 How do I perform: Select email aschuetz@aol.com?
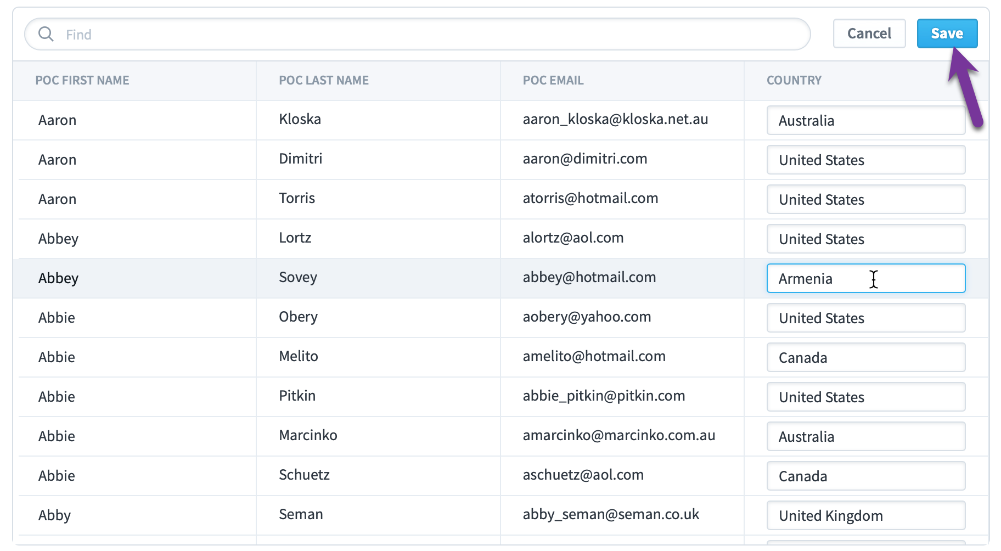pos(583,475)
